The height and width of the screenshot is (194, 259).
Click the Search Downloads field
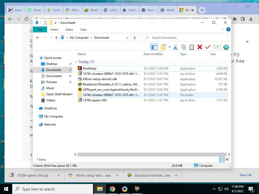point(185,38)
